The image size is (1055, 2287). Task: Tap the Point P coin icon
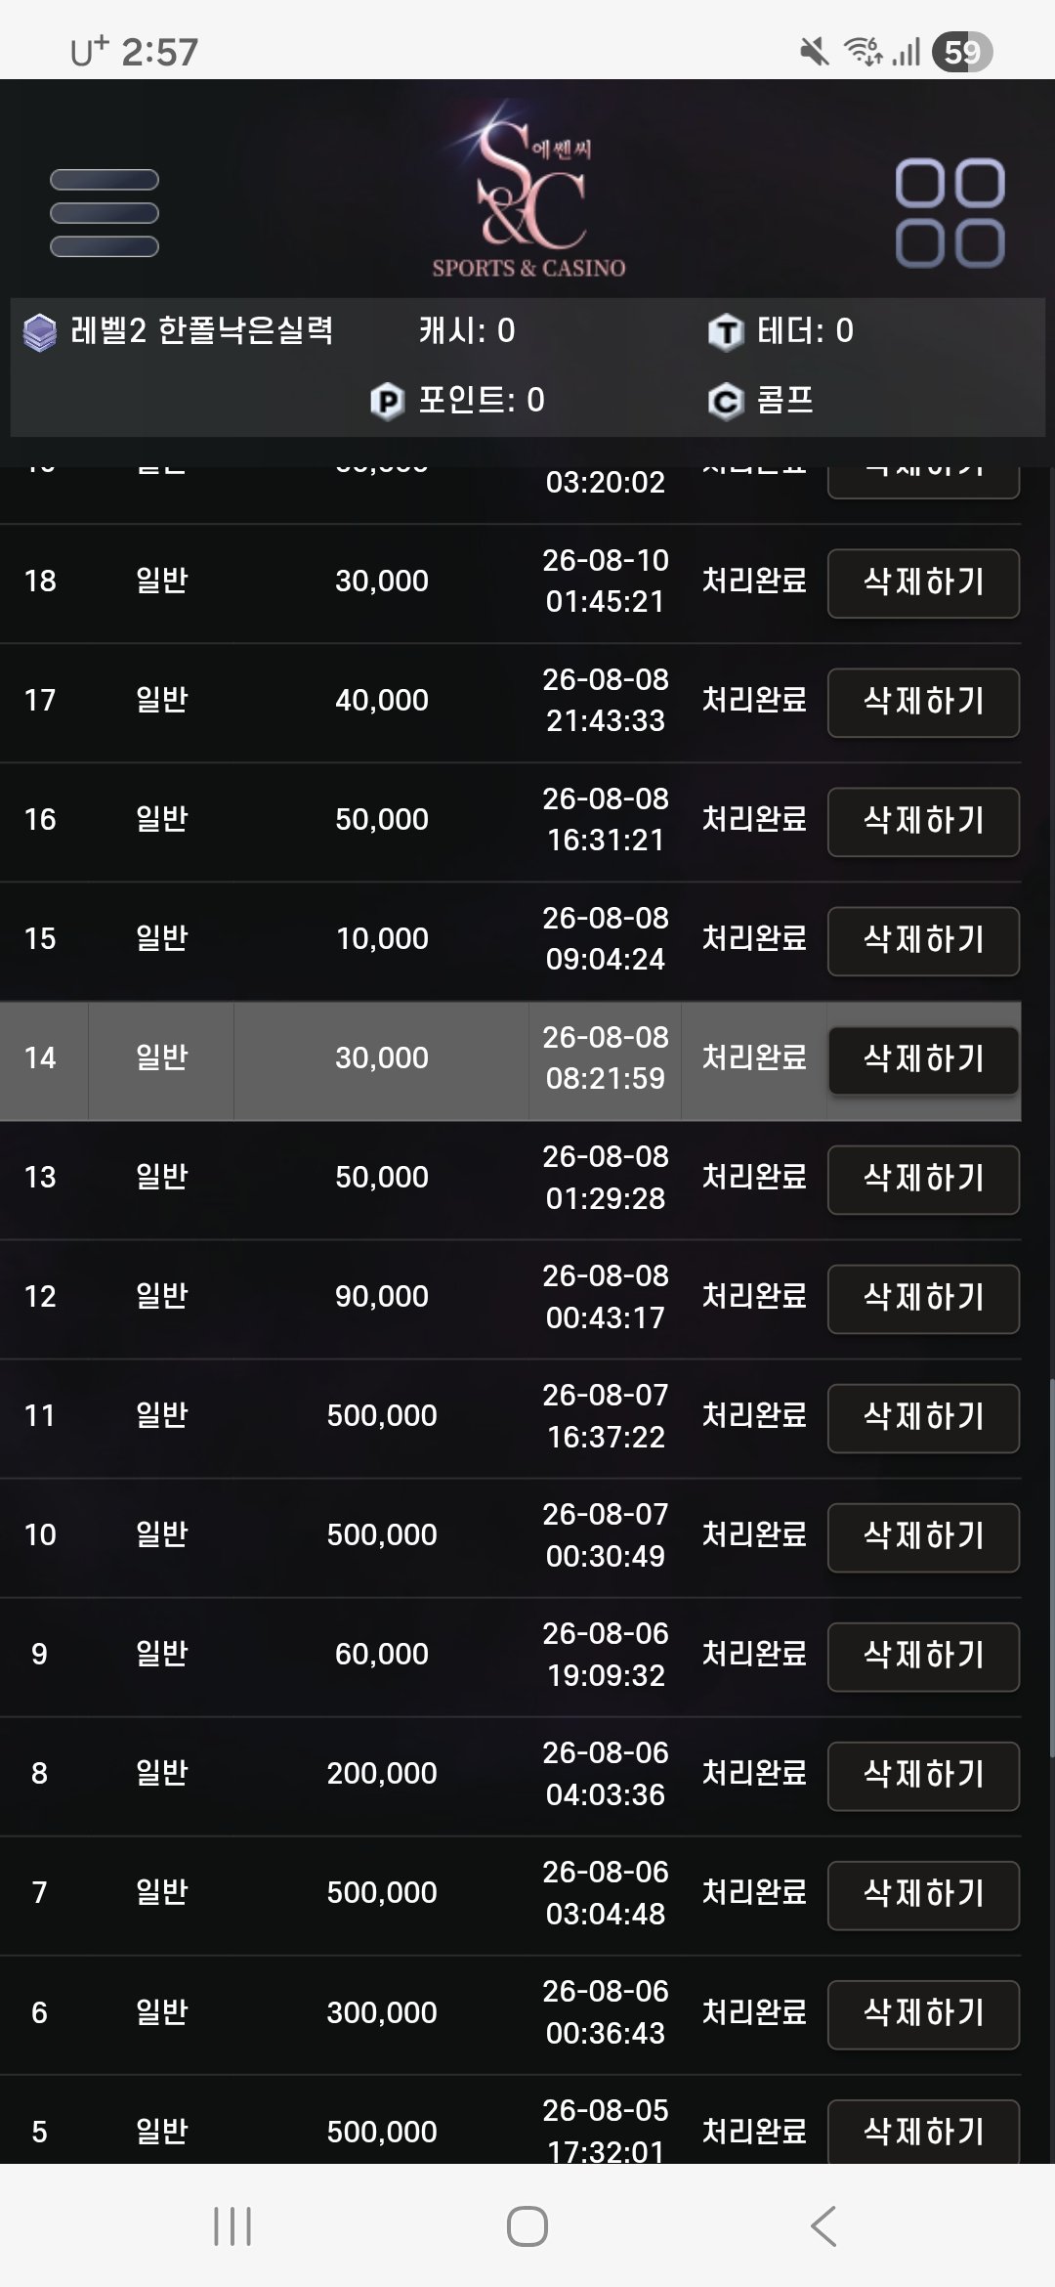pos(387,402)
